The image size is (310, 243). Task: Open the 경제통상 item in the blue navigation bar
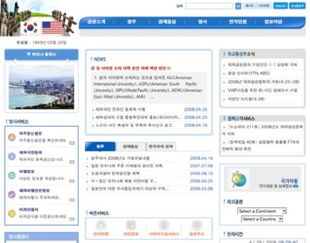coord(167,22)
